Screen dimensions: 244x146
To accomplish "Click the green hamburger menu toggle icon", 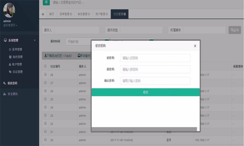I will (x=46, y=2).
